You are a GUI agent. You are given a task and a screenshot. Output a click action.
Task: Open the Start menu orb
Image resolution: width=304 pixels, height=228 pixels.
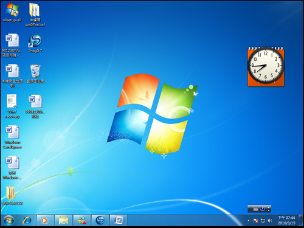[9, 220]
